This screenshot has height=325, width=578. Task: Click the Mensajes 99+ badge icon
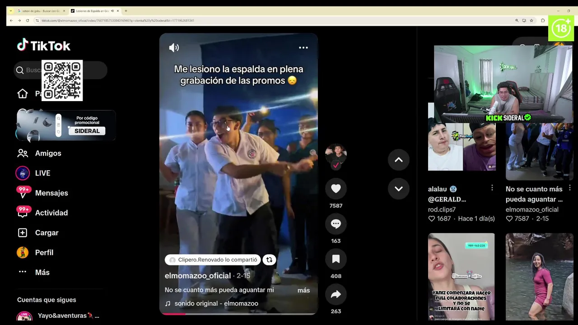click(x=23, y=193)
